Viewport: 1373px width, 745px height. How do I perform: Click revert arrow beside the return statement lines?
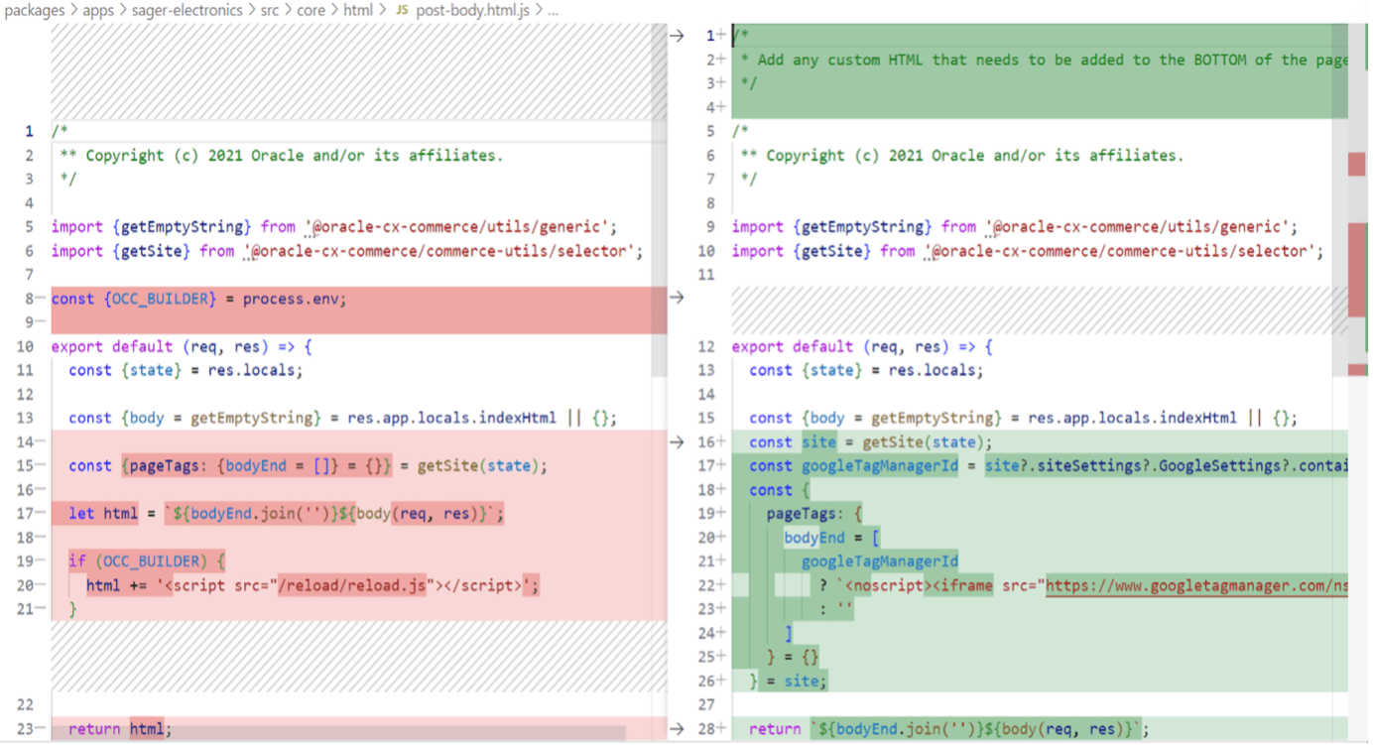[677, 729]
